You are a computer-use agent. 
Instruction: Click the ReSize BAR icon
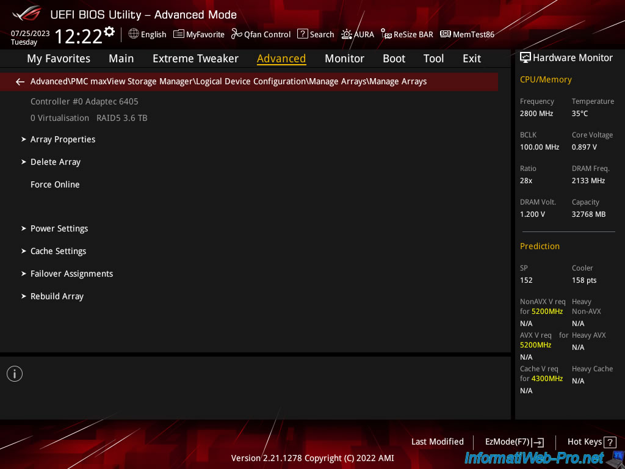pyautogui.click(x=386, y=34)
